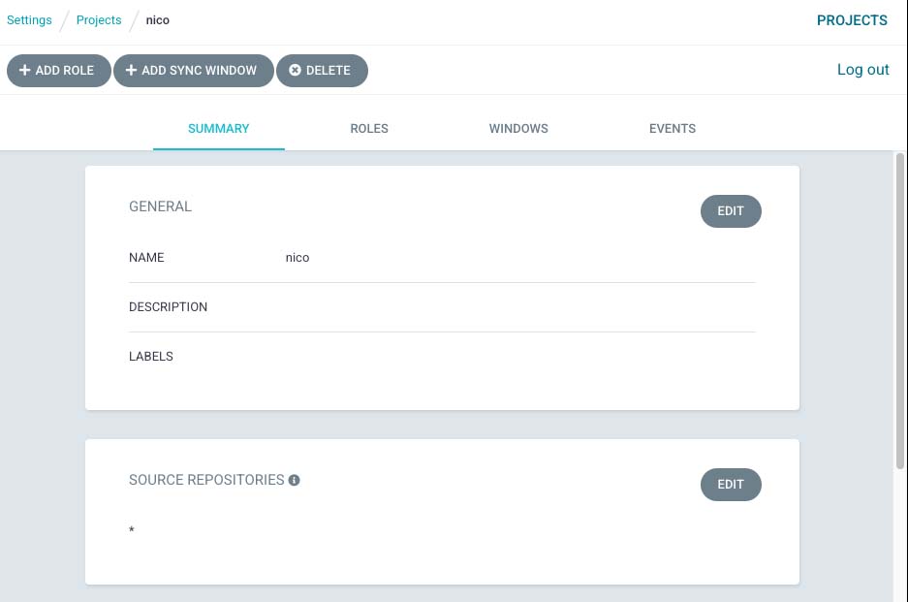Image resolution: width=908 pixels, height=602 pixels.
Task: Switch to the Roles tab
Action: tap(369, 129)
